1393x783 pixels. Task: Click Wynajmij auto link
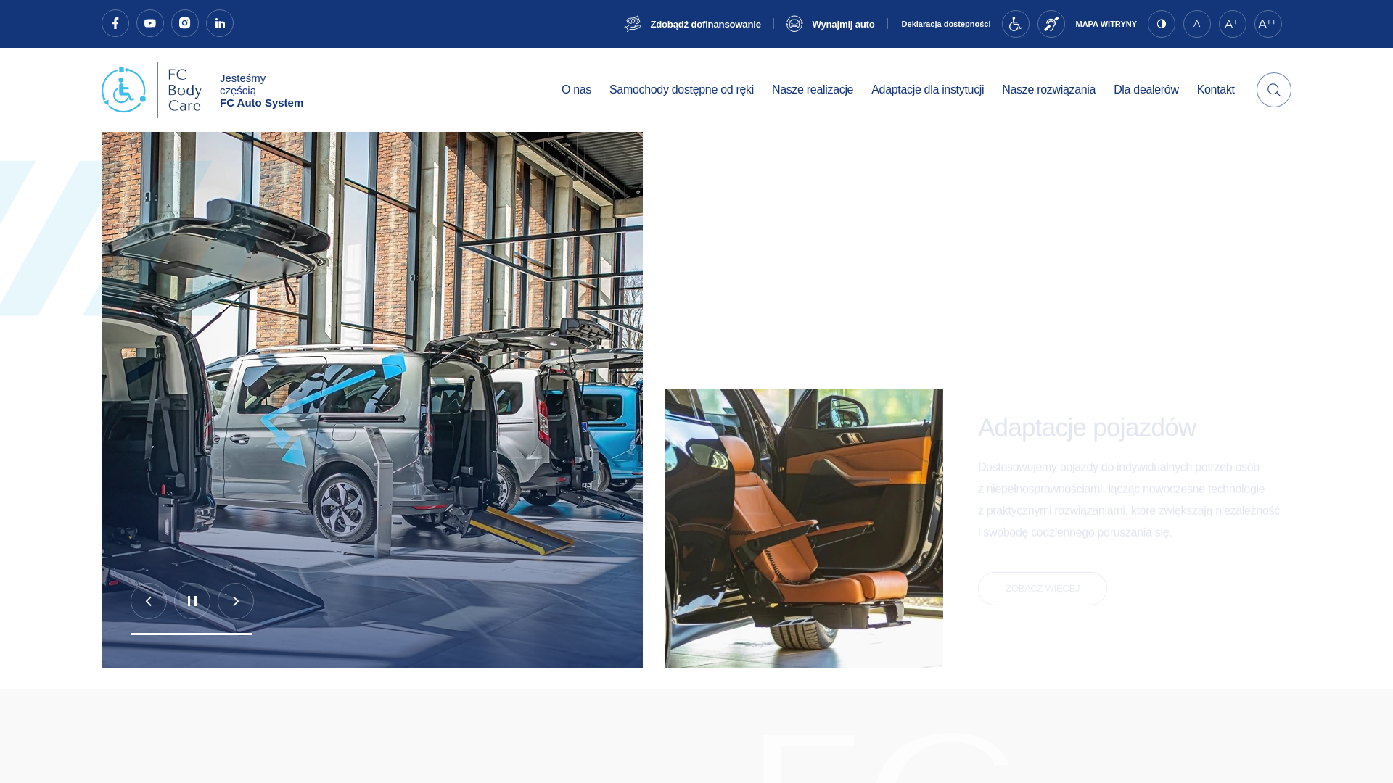coord(843,25)
